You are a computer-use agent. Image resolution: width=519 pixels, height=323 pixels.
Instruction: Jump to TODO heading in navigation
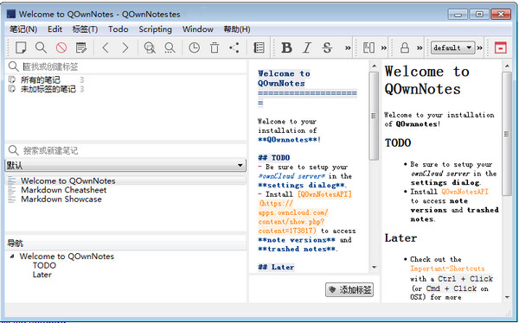pyautogui.click(x=44, y=265)
